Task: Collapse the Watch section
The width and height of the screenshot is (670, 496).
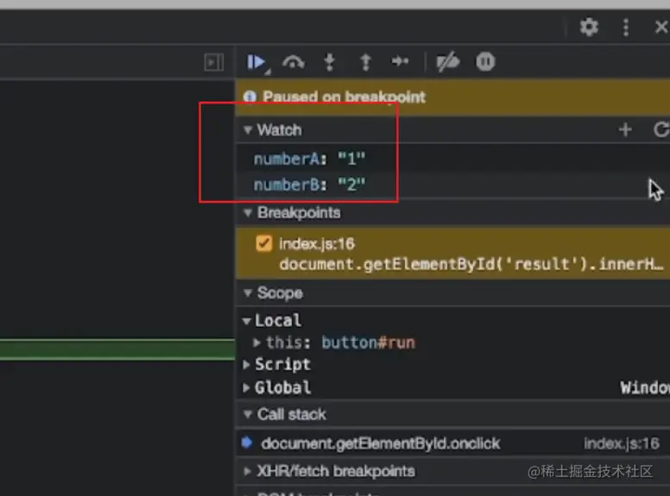Action: (x=248, y=129)
